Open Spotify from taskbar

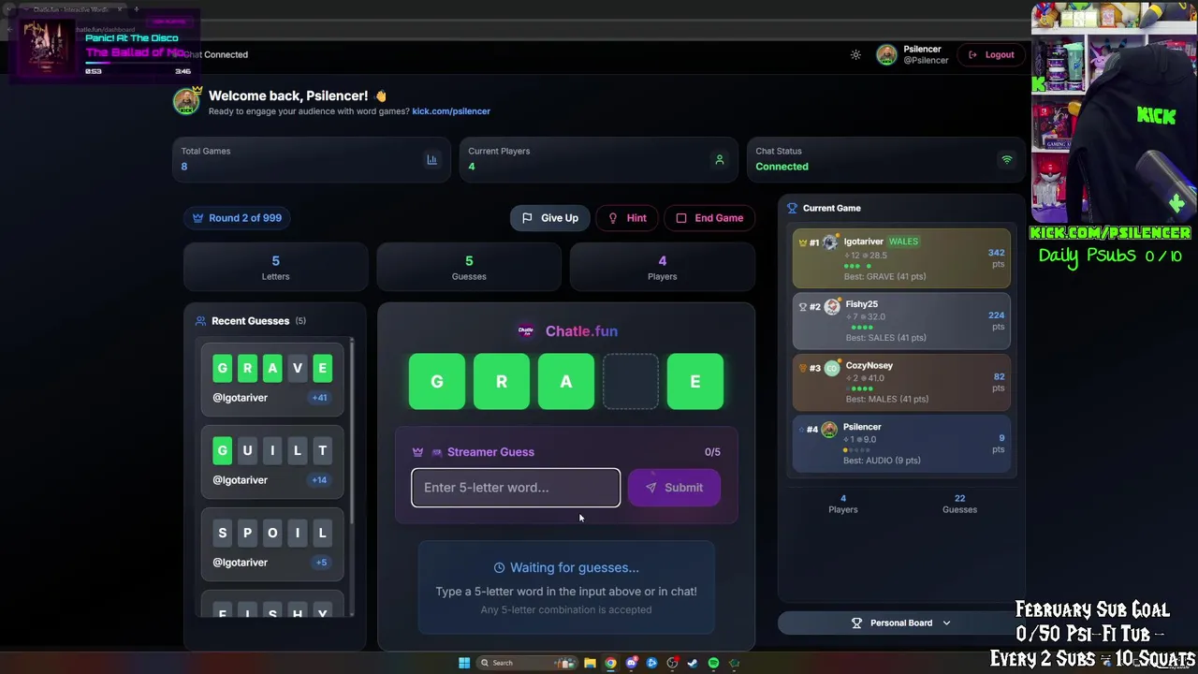point(713,664)
